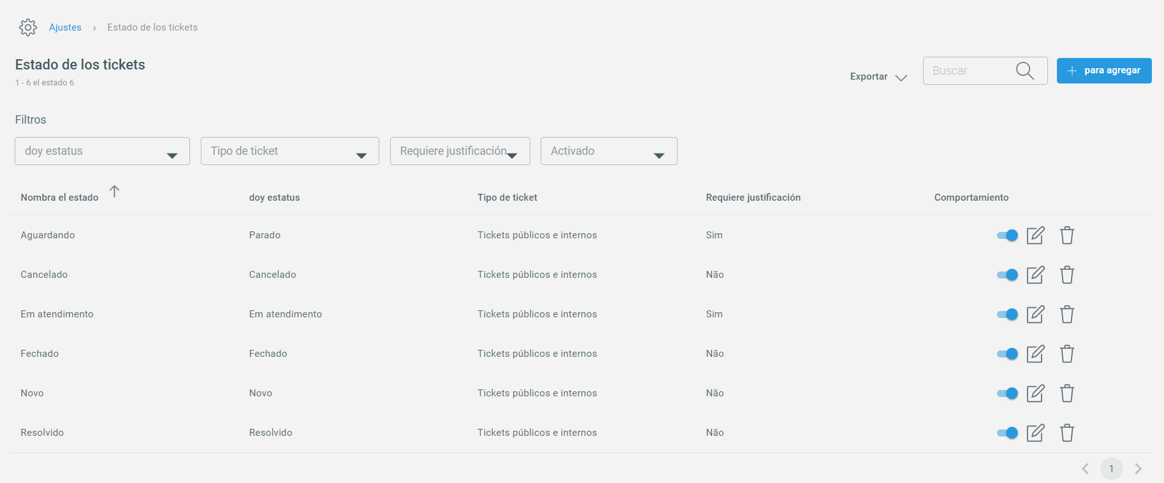
Task: Edit the Resolvido status row
Action: pos(1035,433)
